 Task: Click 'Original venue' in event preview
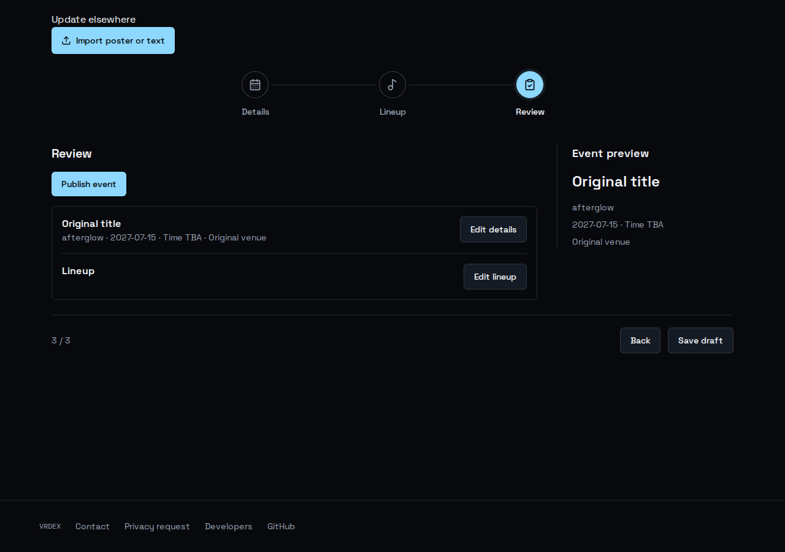601,242
